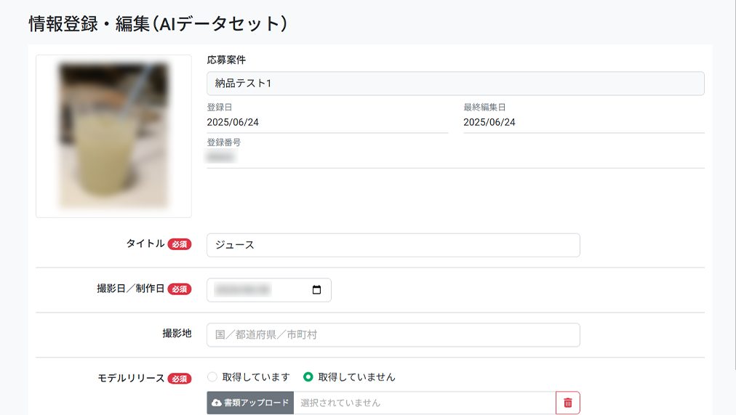This screenshot has width=736, height=415.
Task: Click the 必須 badge next to タイトル
Action: [x=180, y=244]
